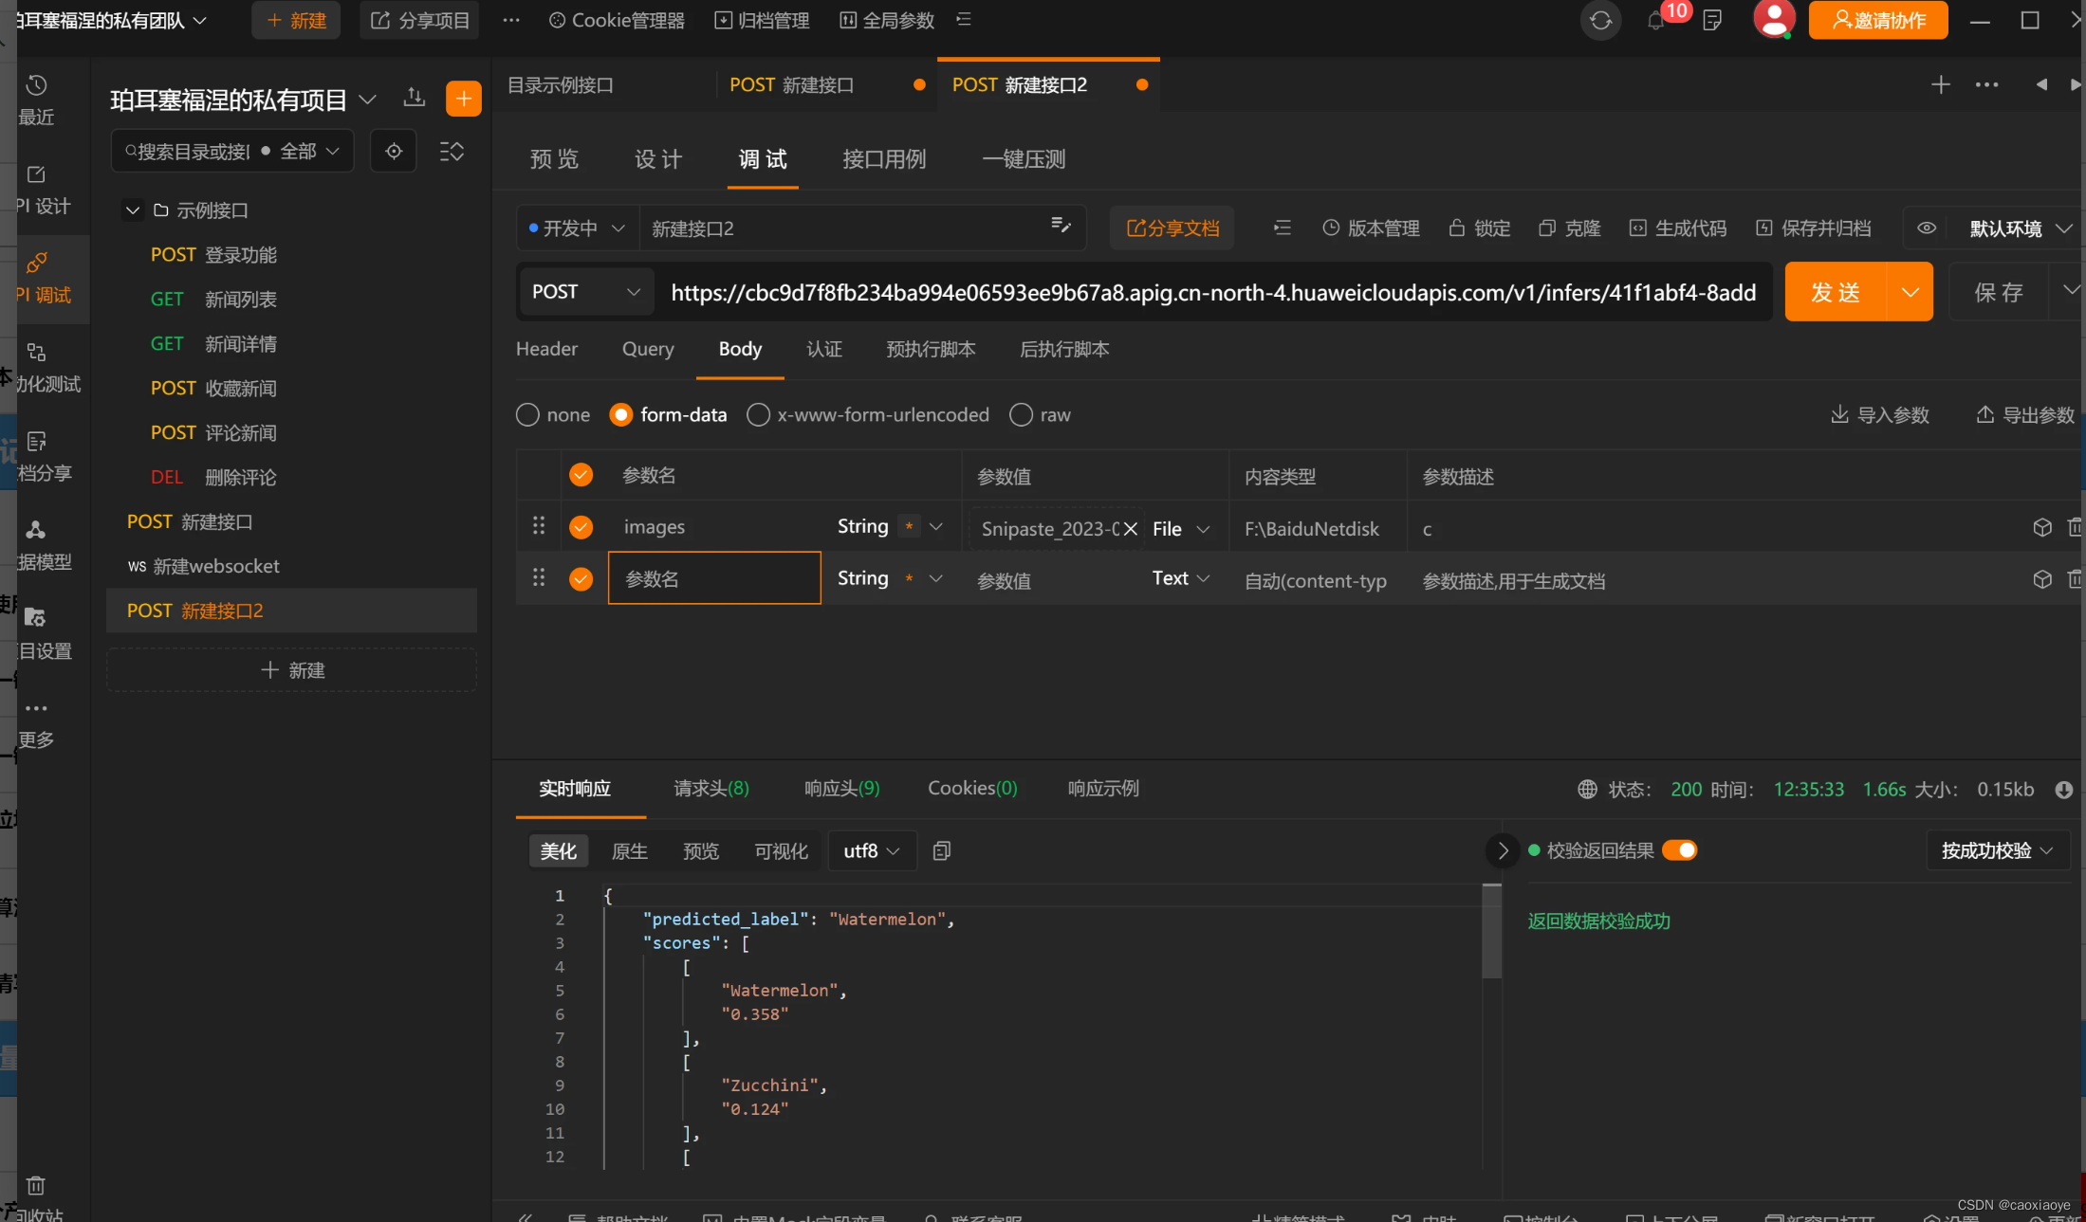Image resolution: width=2086 pixels, height=1222 pixels.
Task: Delete the images parameter row
Action: pyautogui.click(x=2076, y=527)
